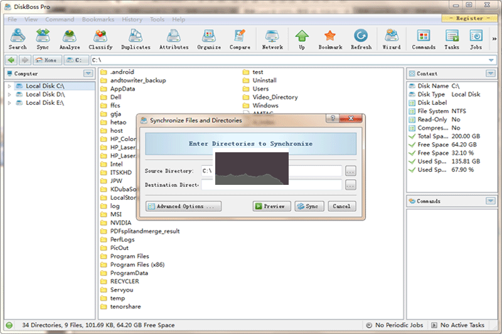
Task: Refresh the current directory view
Action: click(361, 39)
